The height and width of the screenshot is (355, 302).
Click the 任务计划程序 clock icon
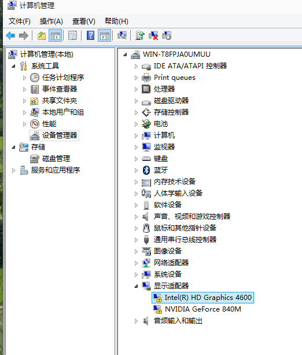pyautogui.click(x=35, y=78)
